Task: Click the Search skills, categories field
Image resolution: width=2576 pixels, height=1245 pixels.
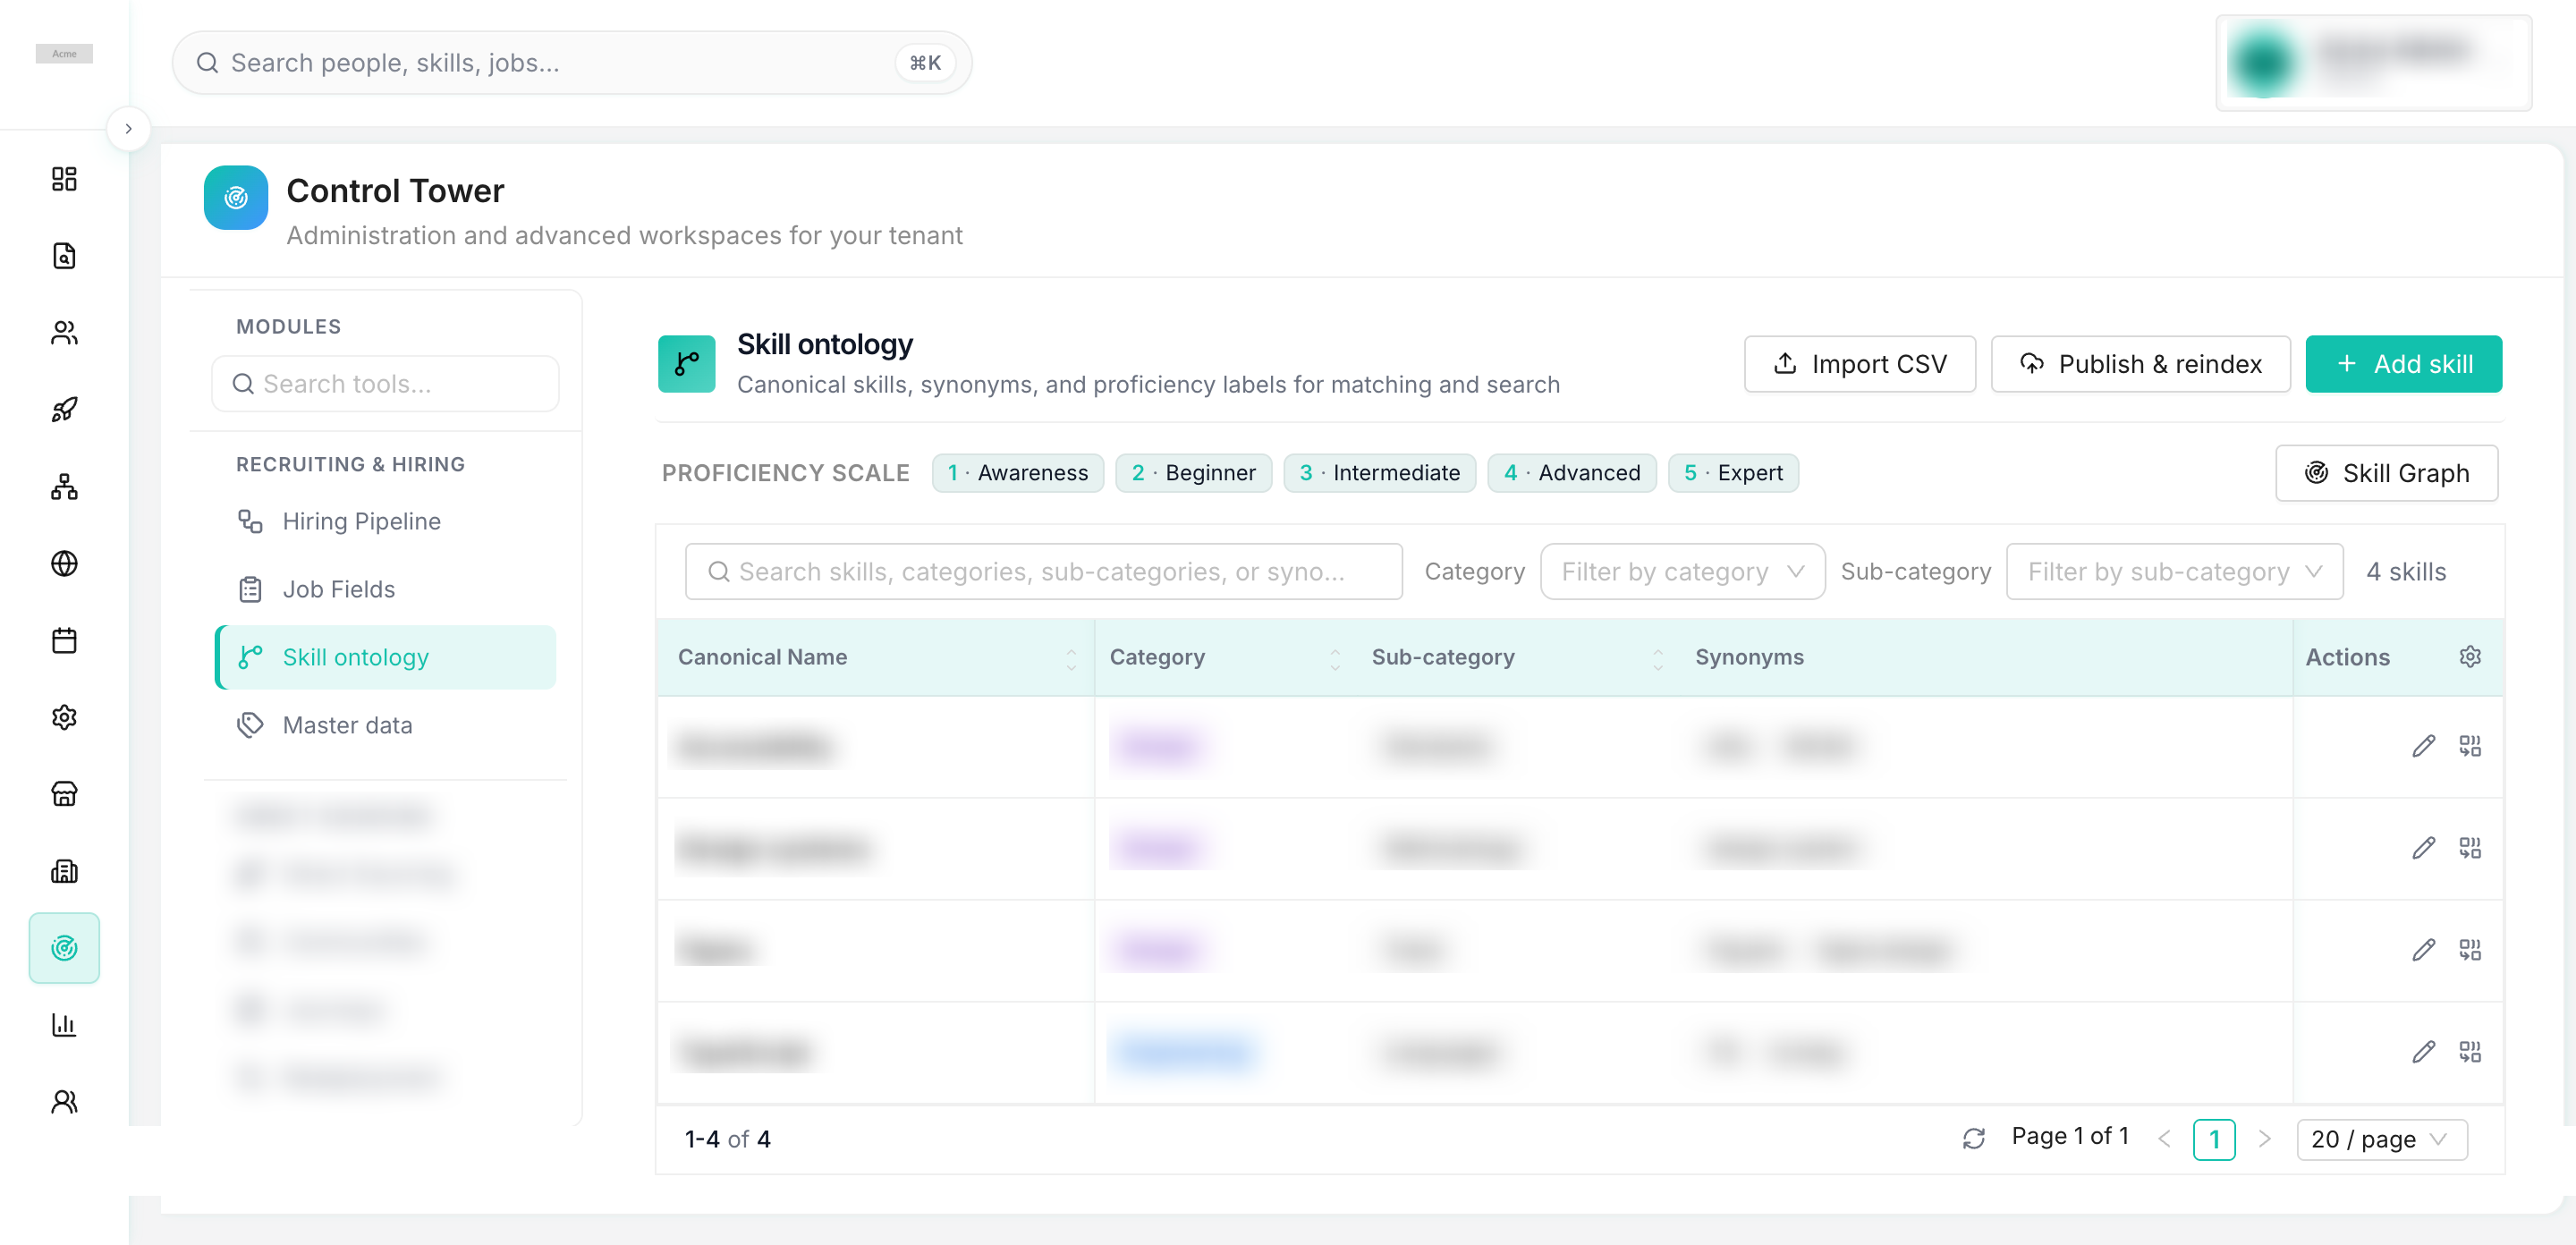Action: (1043, 572)
